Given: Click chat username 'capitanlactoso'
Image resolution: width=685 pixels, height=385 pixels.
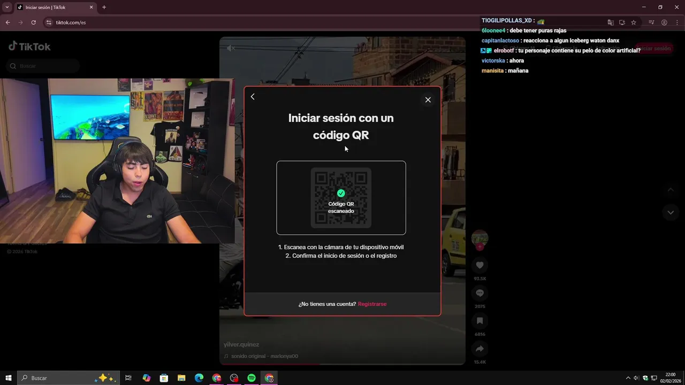Looking at the screenshot, I should (500, 41).
